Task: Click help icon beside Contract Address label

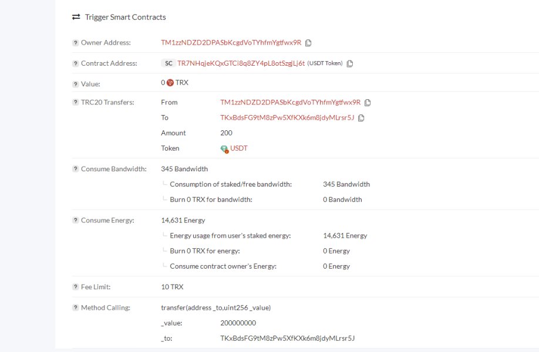Action: point(75,63)
